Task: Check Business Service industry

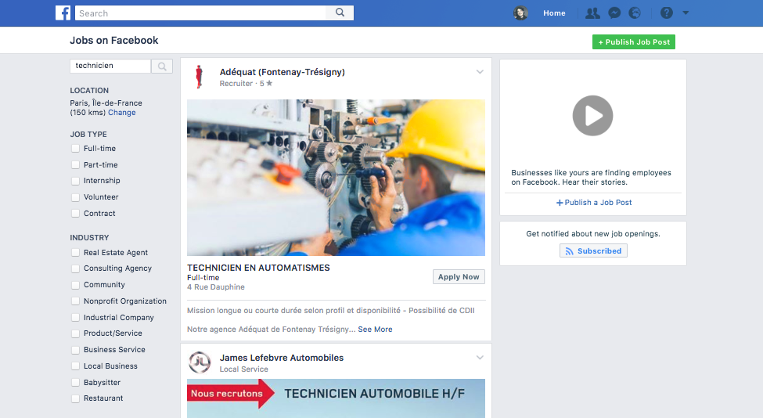Action: click(x=75, y=350)
